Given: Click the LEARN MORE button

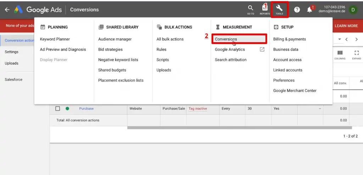Looking at the screenshot, I should point(346,26).
